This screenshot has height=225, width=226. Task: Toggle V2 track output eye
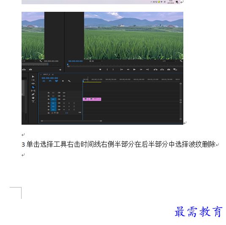pyautogui.click(x=64, y=96)
